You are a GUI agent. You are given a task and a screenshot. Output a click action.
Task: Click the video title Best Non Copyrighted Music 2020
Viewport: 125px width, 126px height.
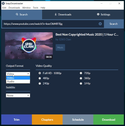point(87,35)
